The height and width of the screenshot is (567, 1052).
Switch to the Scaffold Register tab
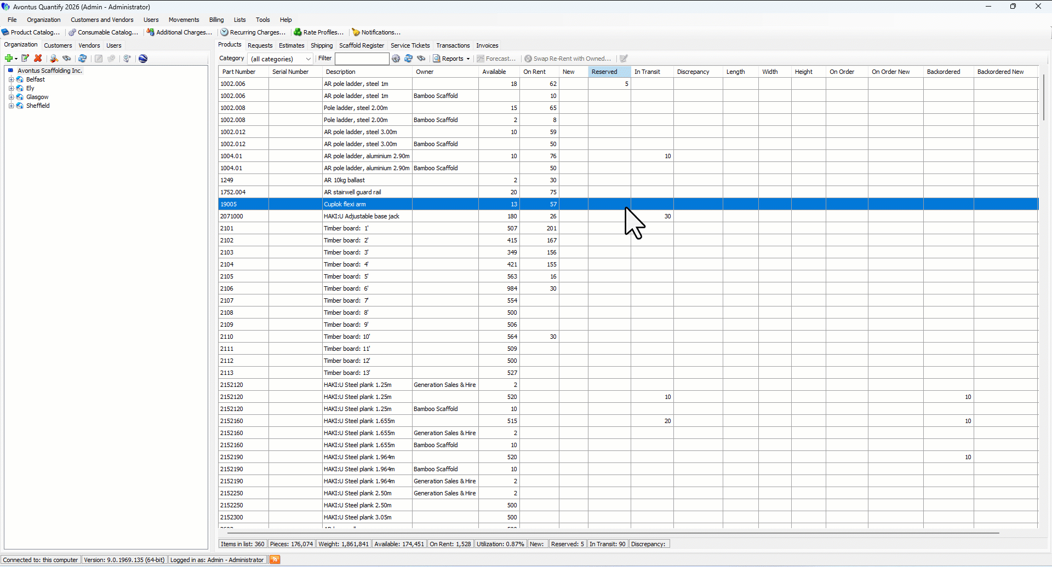362,45
